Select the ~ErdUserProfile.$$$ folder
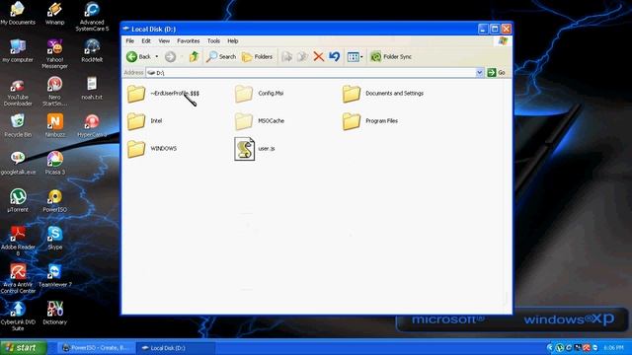The image size is (632, 355). (x=163, y=94)
